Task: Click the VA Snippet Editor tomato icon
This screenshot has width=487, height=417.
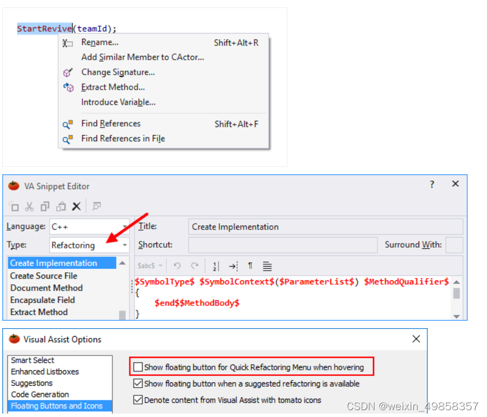Action: [14, 186]
